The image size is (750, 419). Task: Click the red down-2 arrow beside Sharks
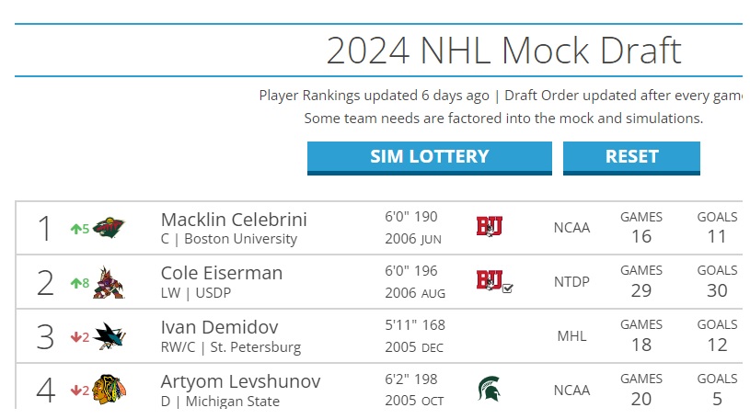[x=80, y=337]
